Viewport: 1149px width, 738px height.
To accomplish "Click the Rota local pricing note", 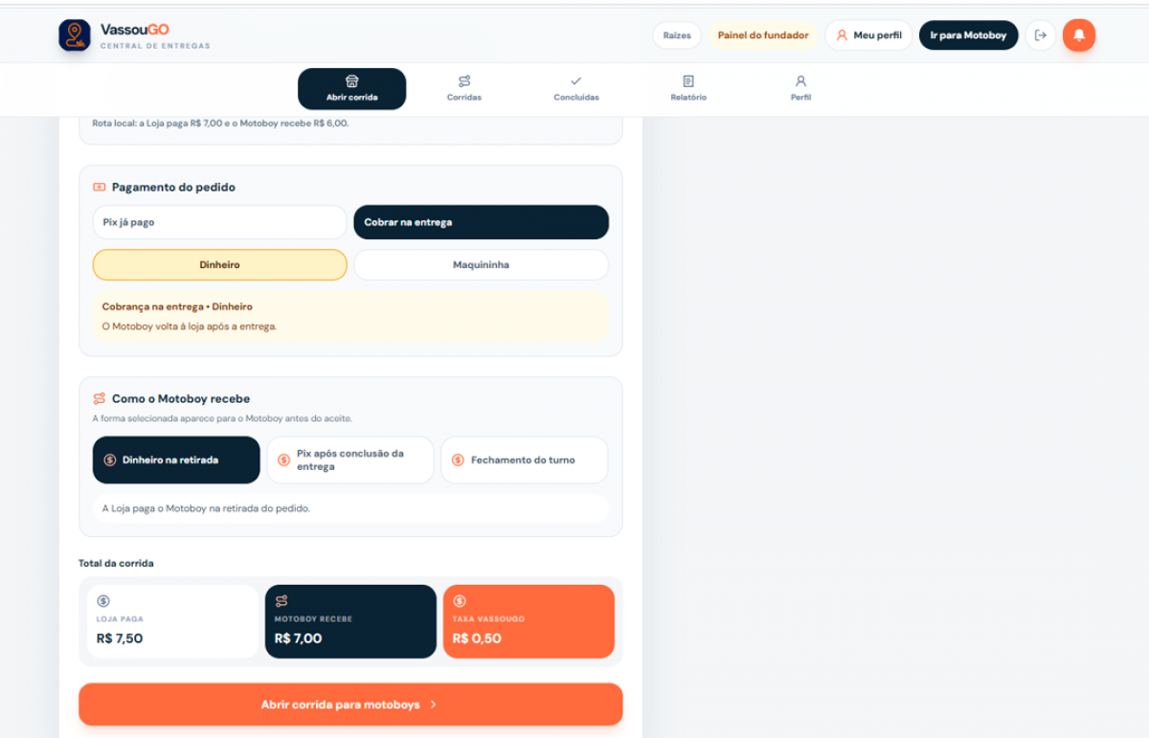I will pos(220,123).
